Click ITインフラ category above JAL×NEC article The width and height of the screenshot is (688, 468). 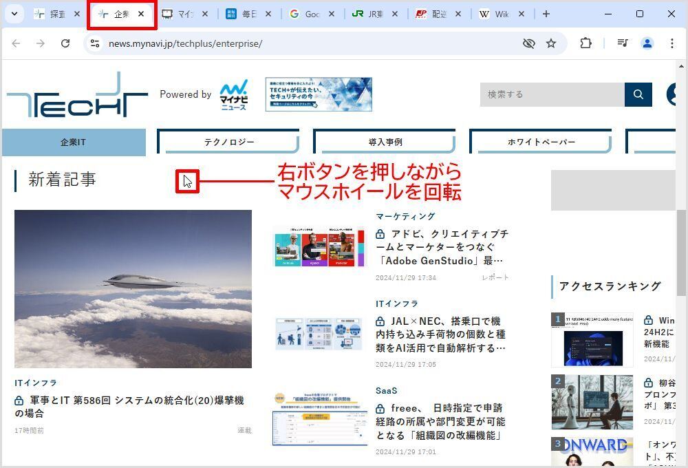(x=397, y=304)
